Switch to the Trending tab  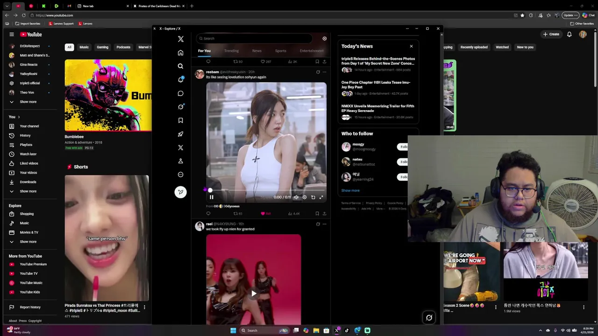[x=231, y=51]
